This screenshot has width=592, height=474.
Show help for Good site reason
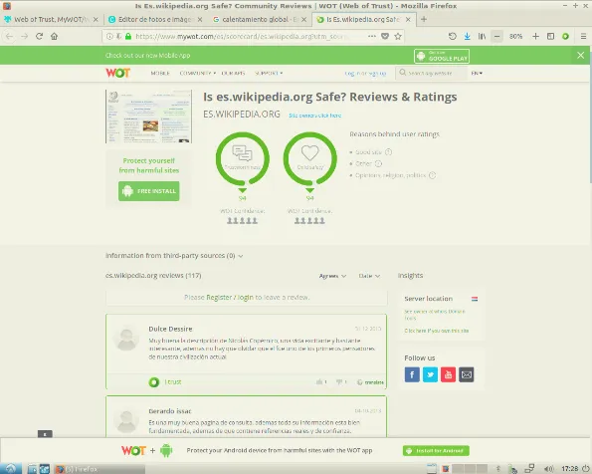pos(388,152)
